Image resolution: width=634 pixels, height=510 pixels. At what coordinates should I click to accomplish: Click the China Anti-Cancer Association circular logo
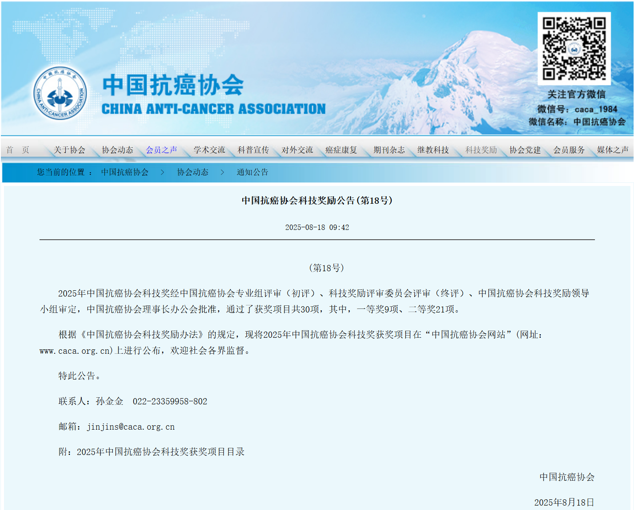(60, 94)
